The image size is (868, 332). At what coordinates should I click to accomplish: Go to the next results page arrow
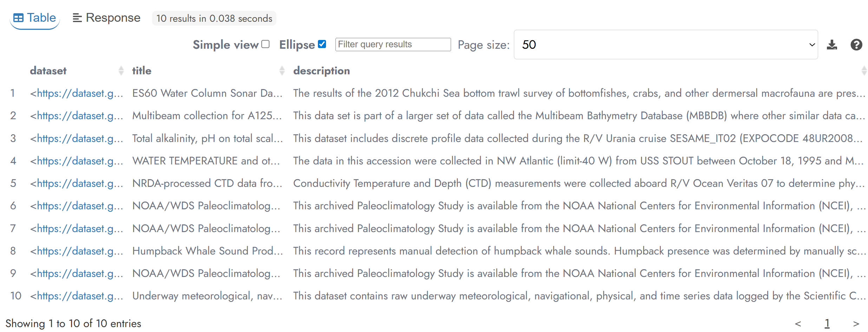(x=856, y=323)
